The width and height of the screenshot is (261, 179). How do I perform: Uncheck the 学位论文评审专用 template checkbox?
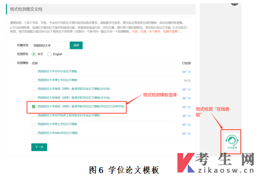(34, 107)
